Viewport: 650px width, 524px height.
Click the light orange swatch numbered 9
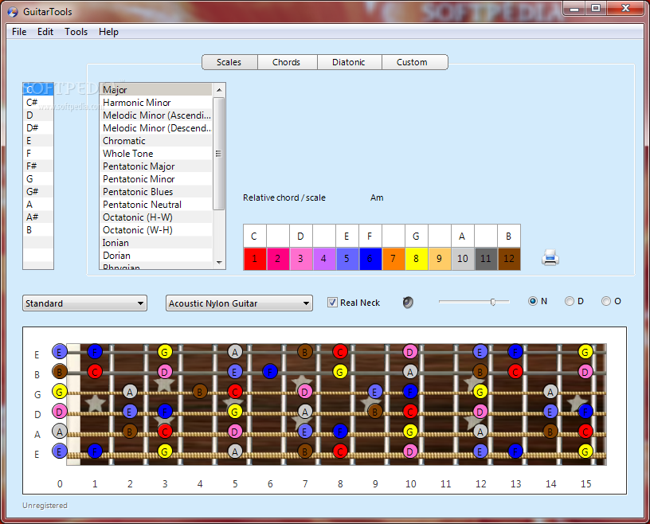[x=440, y=259]
